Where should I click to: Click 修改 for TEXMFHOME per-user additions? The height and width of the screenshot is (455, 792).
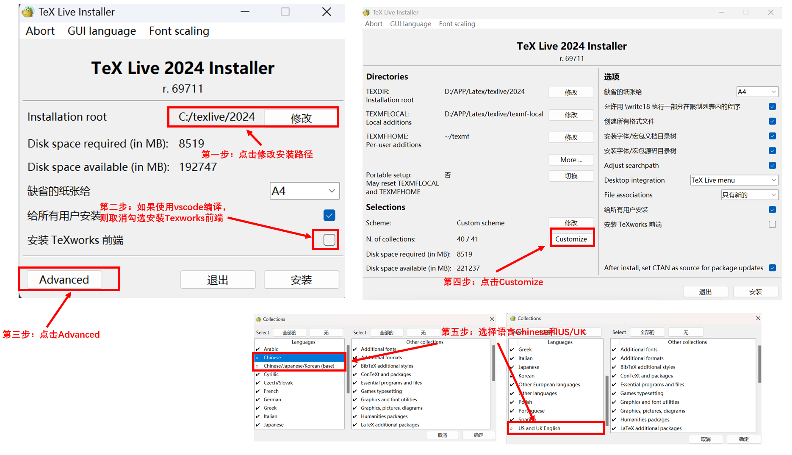[571, 137]
